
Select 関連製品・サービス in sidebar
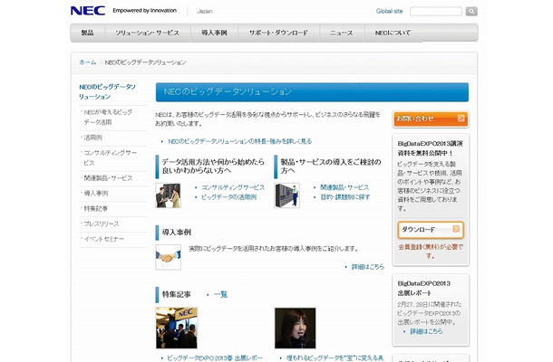[x=108, y=178]
